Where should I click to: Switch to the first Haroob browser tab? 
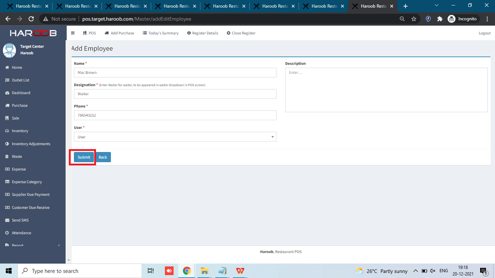28,6
